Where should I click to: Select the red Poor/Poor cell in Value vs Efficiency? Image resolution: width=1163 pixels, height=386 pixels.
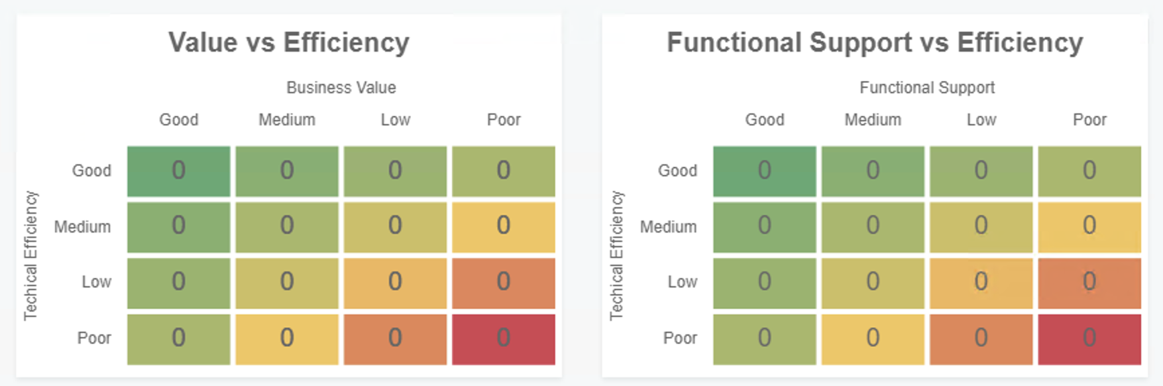click(x=504, y=339)
